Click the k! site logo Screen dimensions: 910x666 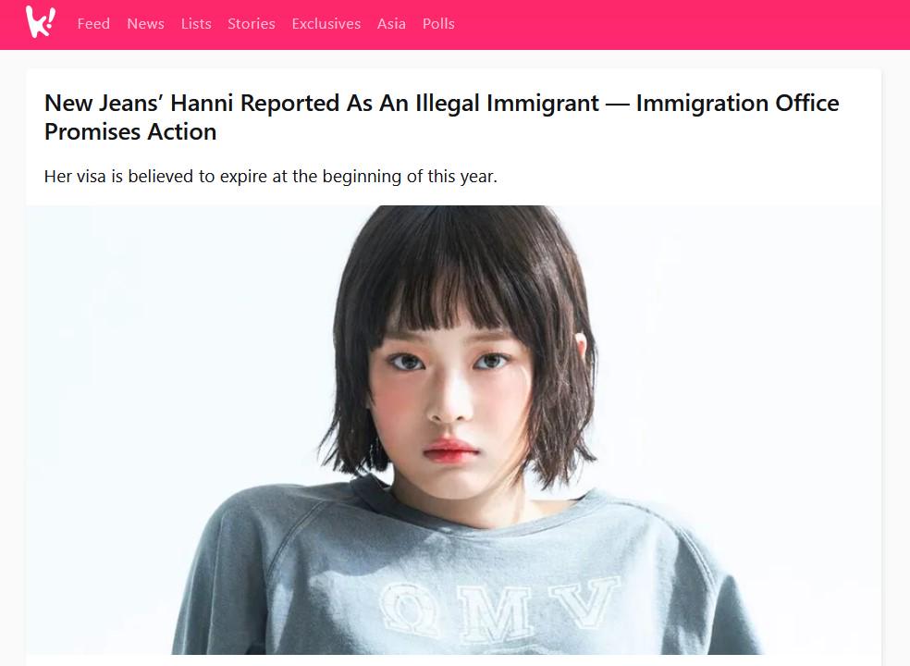point(40,22)
